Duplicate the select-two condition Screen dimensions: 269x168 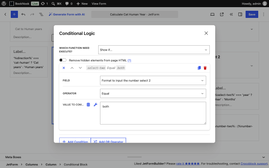(x=199, y=68)
